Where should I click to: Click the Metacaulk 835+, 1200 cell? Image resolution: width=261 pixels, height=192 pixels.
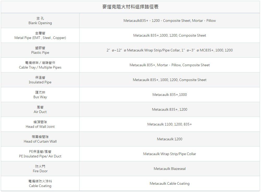tap(170, 109)
